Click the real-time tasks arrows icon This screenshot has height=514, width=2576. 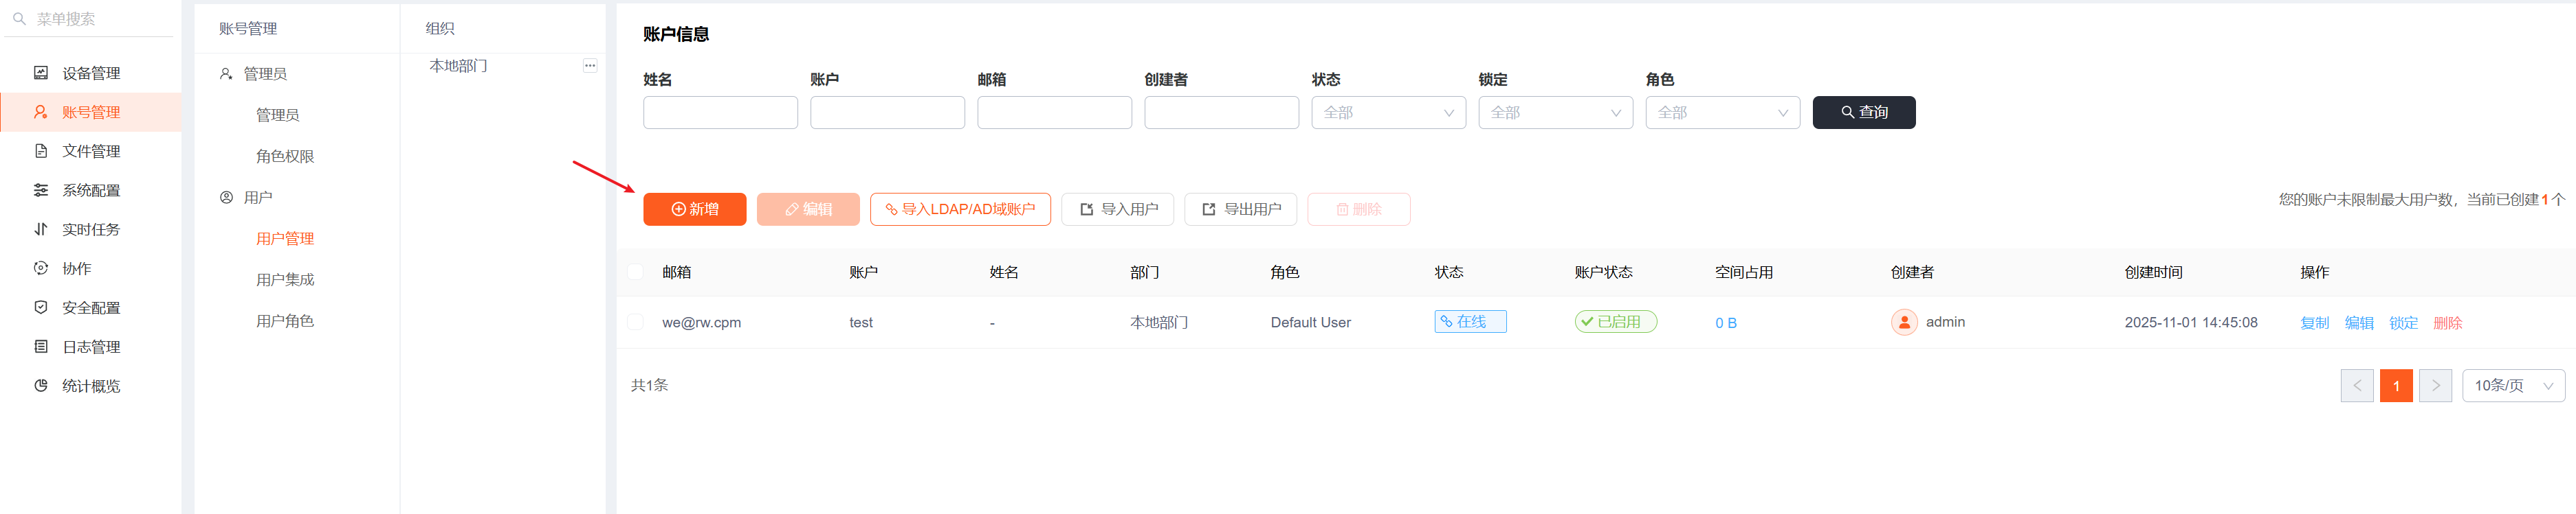click(41, 229)
